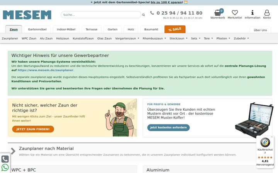The width and height of the screenshot is (278, 173).
Task: Open WhatsApp chat icon
Action: pos(5,167)
